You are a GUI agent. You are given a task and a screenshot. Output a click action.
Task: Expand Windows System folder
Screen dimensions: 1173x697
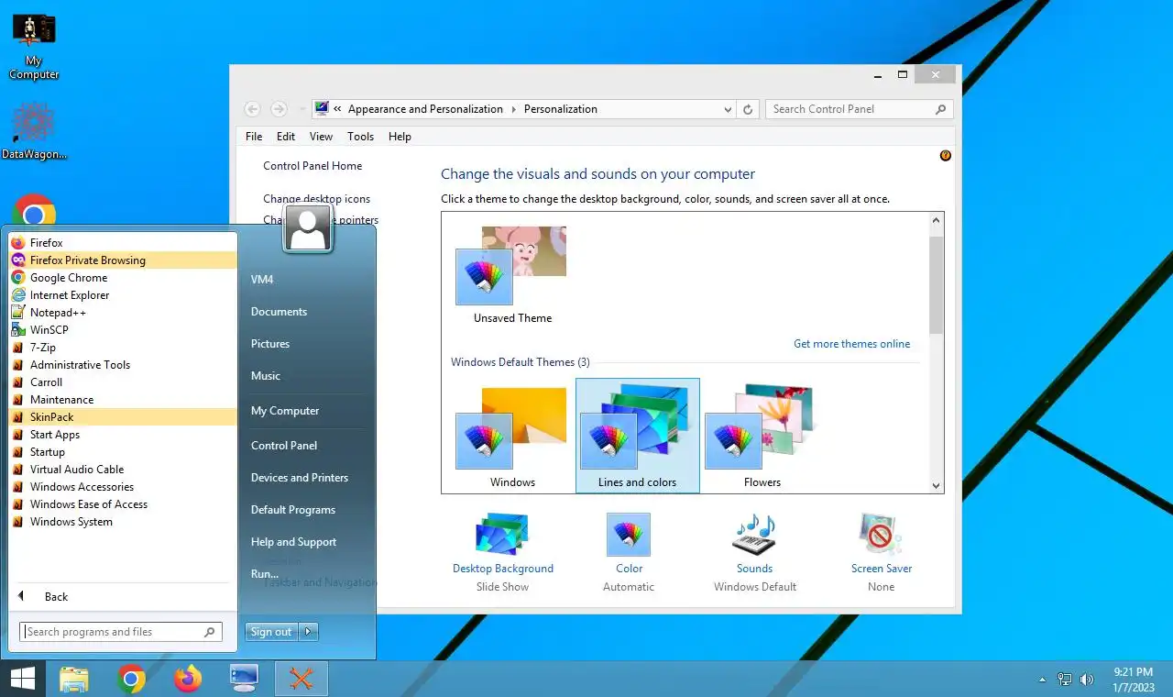123,522
